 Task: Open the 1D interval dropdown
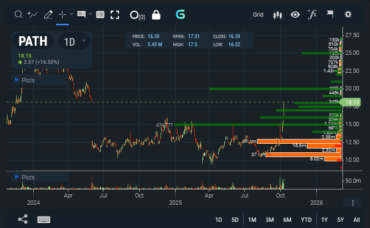(74, 41)
